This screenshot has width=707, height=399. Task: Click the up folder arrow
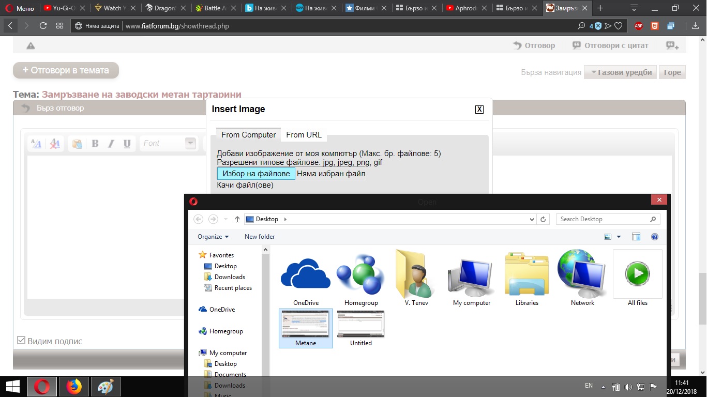237,219
